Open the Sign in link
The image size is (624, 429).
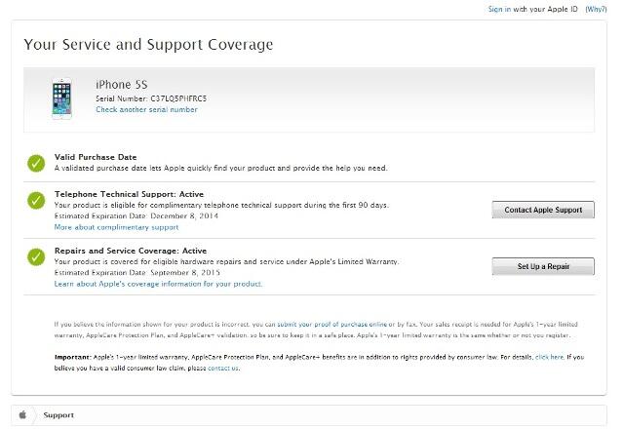[499, 9]
